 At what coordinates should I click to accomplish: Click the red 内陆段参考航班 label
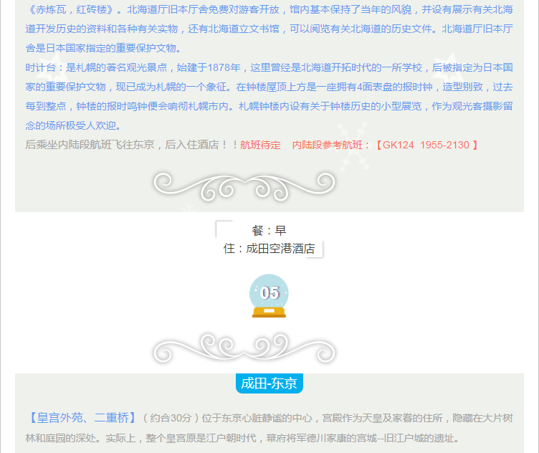331,145
